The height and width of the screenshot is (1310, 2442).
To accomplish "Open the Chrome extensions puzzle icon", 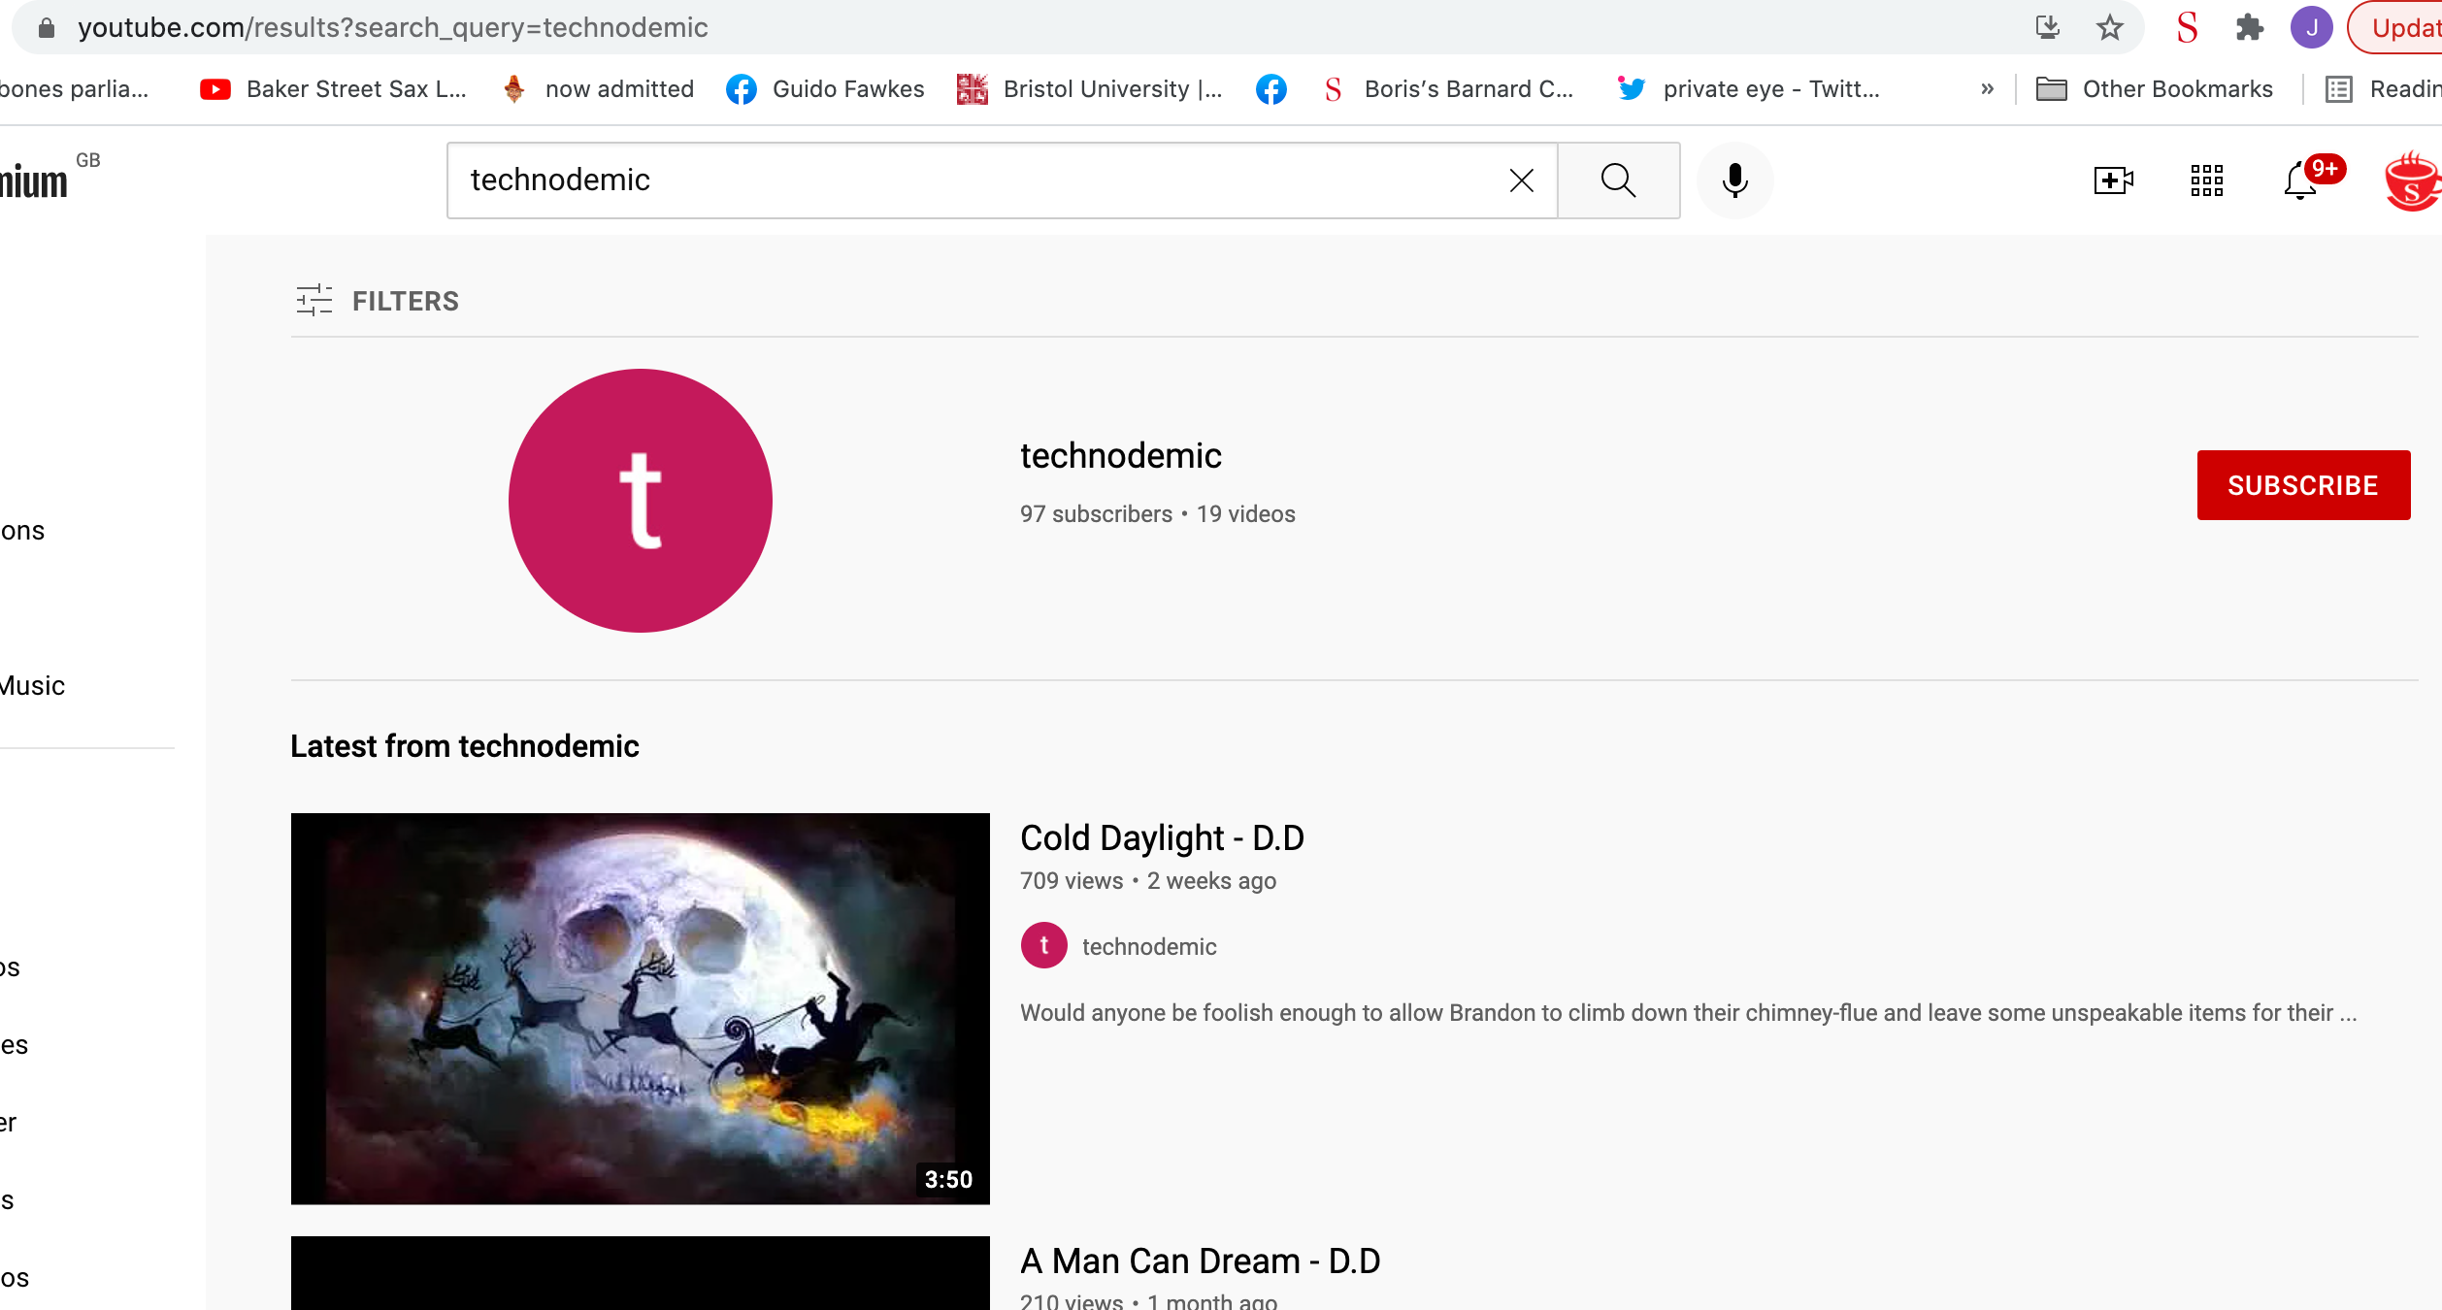I will pyautogui.click(x=2249, y=27).
